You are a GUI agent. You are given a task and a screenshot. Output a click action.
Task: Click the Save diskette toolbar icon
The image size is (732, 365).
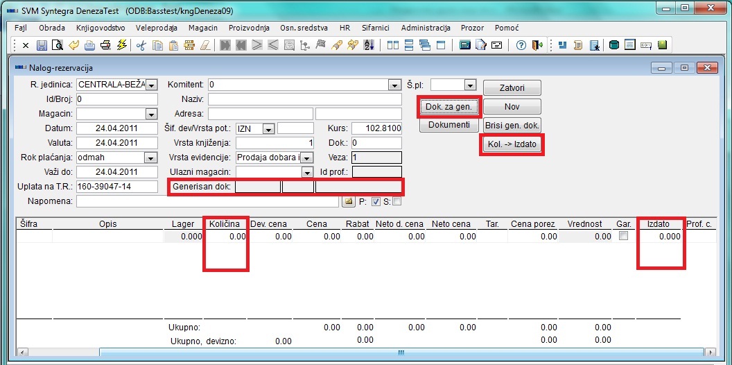coord(42,45)
